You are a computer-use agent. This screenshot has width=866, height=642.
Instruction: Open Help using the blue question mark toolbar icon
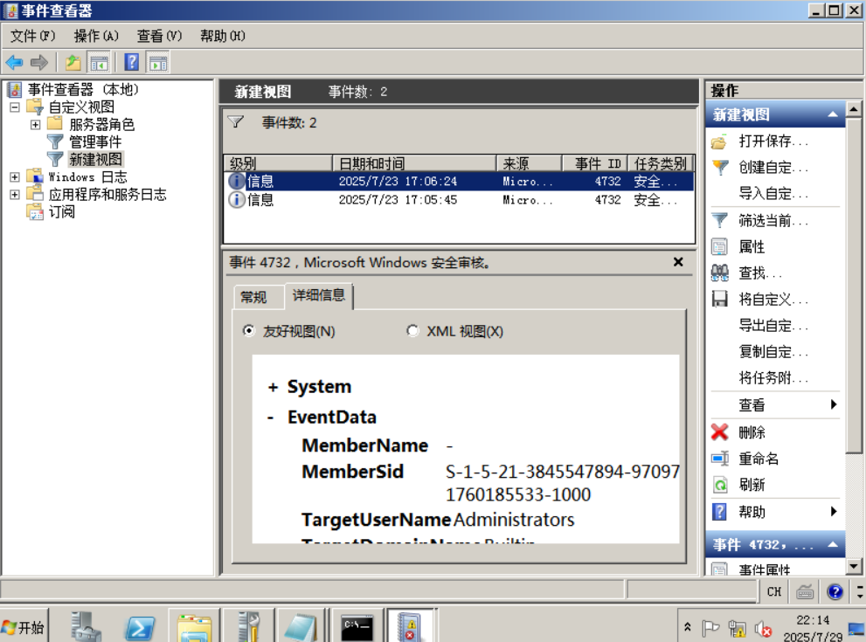click(130, 62)
